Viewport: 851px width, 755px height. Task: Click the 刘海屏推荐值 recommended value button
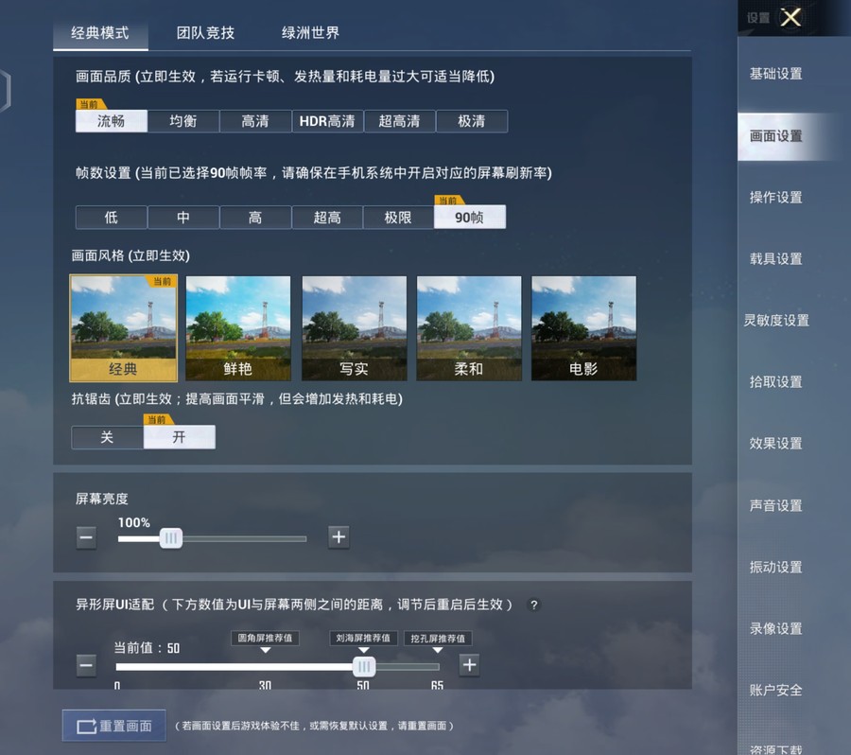tap(363, 638)
